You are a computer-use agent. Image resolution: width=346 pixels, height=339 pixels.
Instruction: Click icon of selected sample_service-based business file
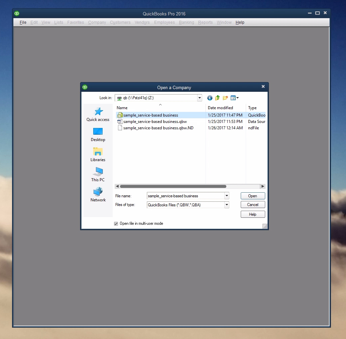tap(120, 115)
